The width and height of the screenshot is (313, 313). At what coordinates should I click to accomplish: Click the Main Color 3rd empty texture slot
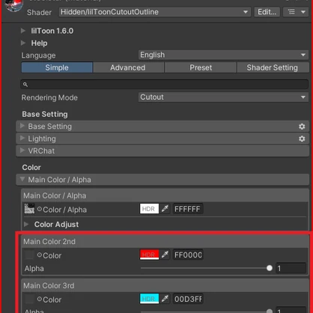(29, 299)
